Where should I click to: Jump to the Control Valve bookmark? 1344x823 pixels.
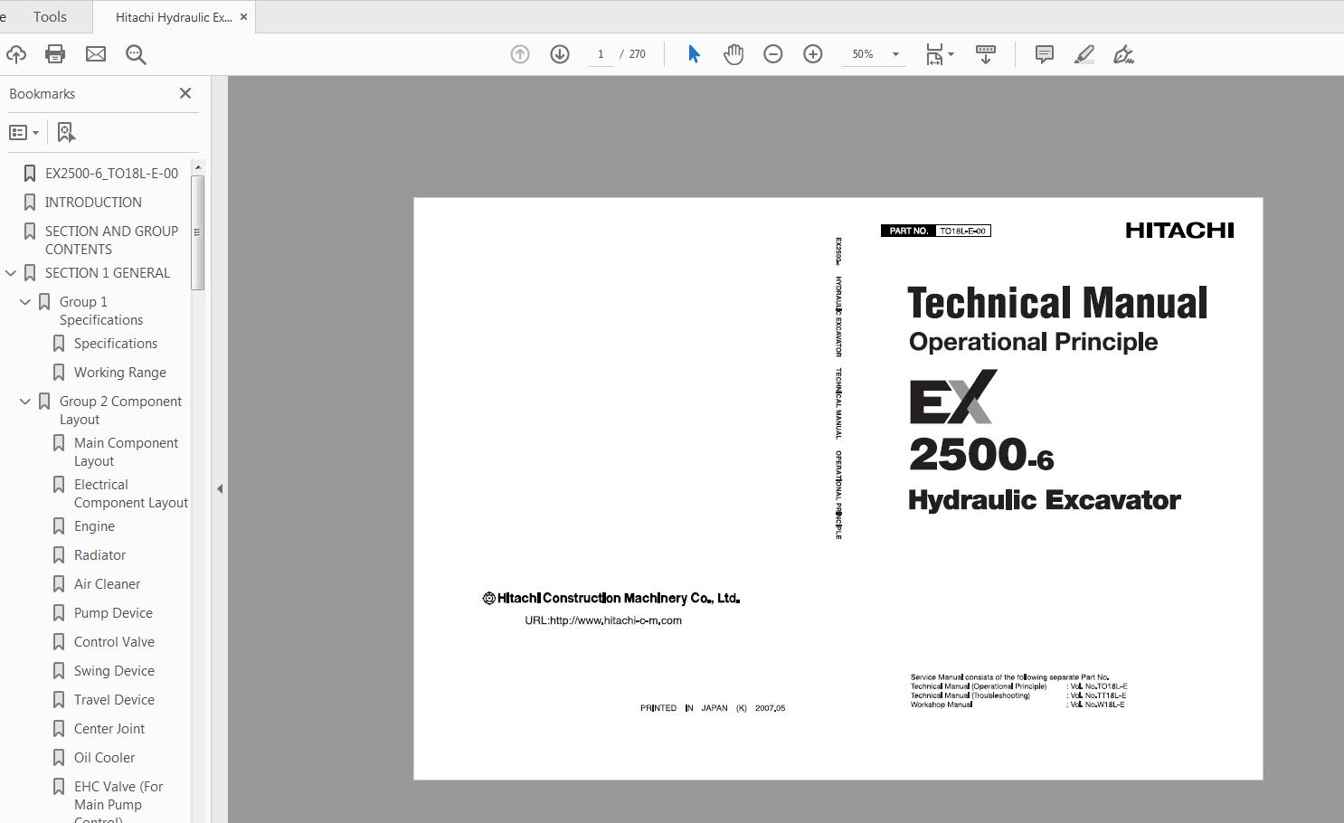[114, 641]
